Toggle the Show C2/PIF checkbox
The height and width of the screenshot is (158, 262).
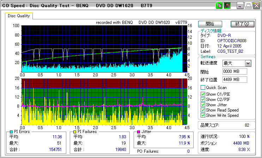coord(203,99)
